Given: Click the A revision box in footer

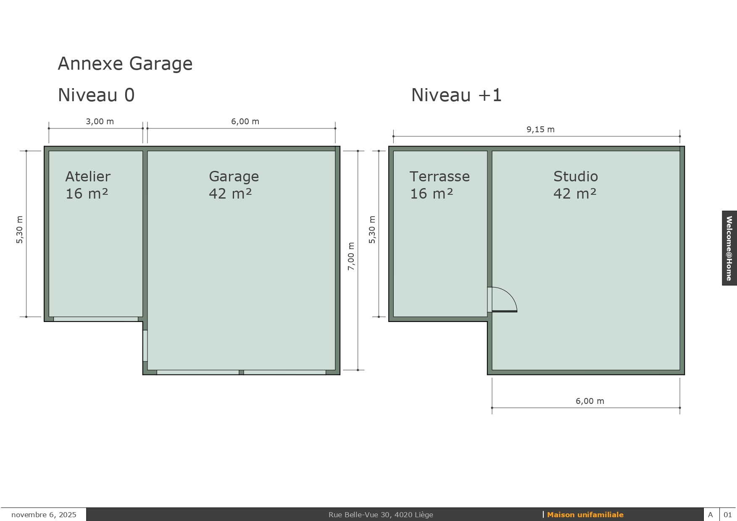Looking at the screenshot, I should 711,515.
